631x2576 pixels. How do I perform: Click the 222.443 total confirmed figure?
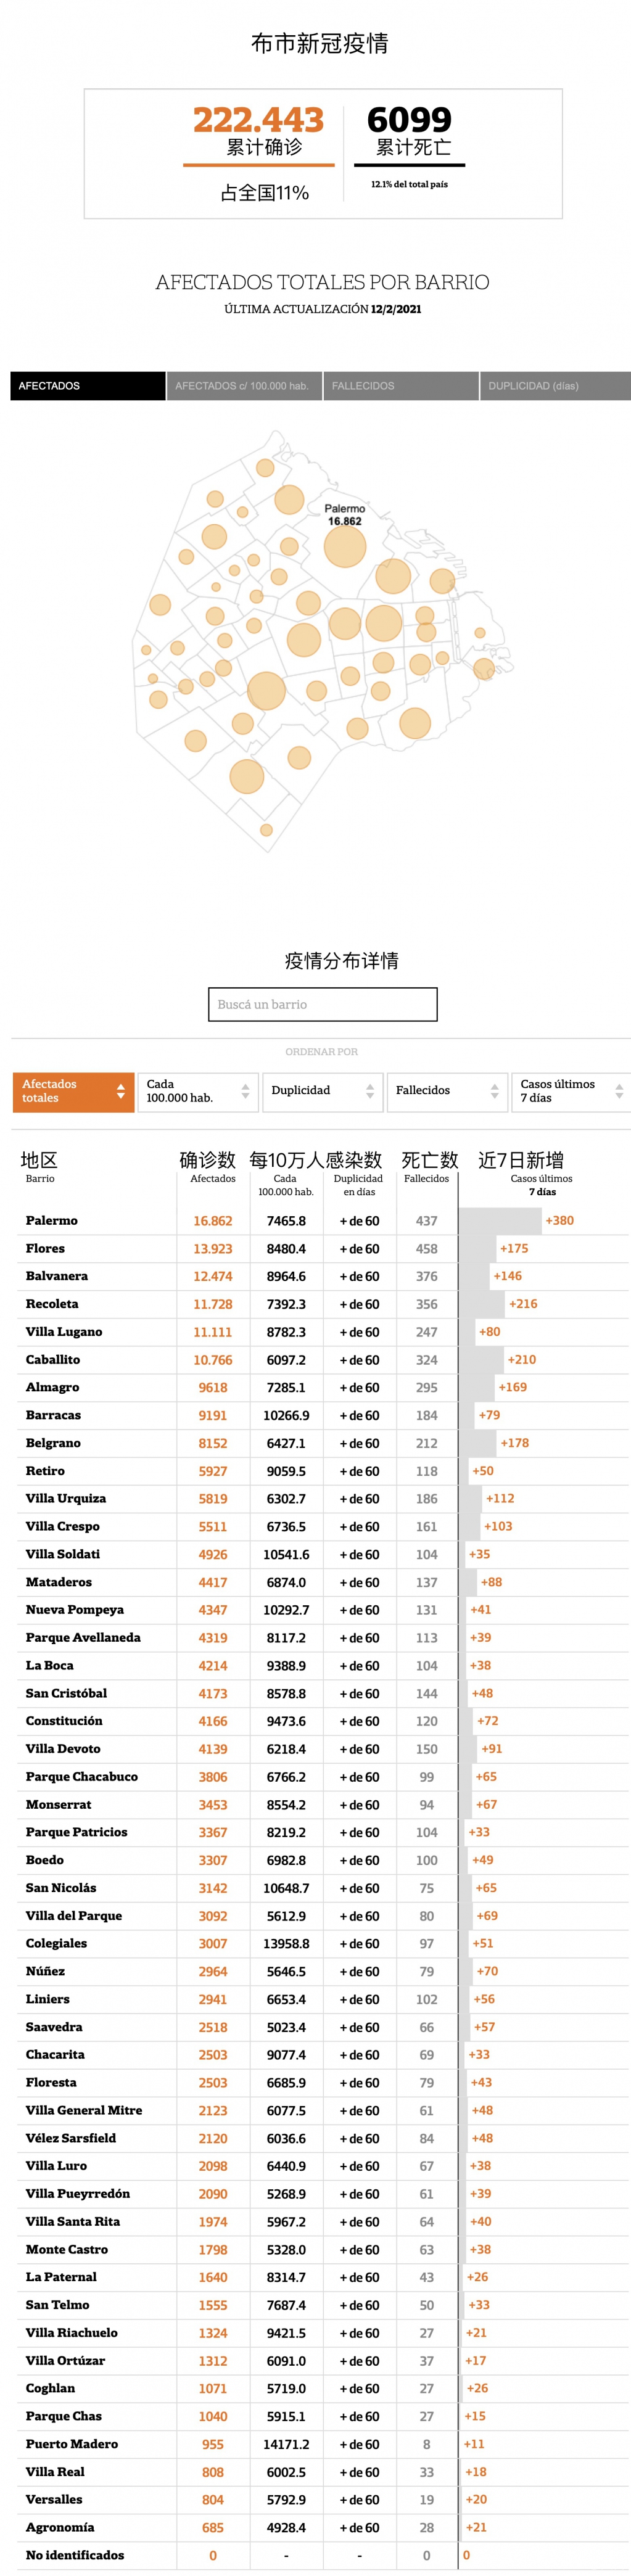258,120
